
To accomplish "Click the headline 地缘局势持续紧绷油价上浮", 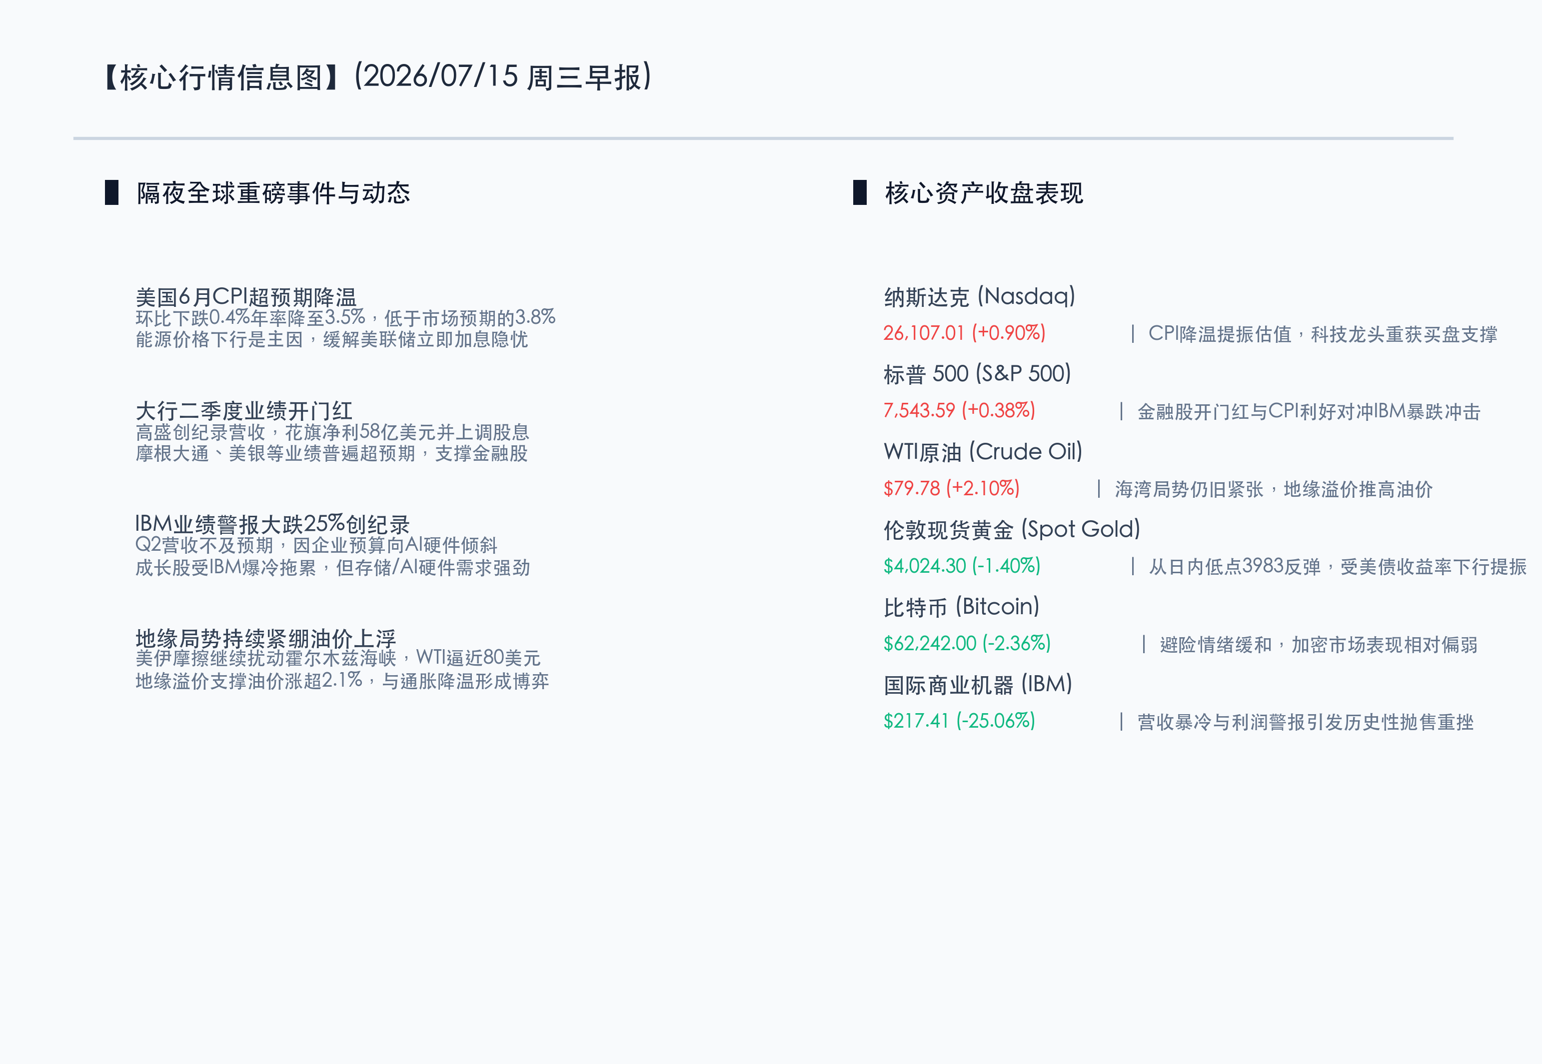I will 265,638.
